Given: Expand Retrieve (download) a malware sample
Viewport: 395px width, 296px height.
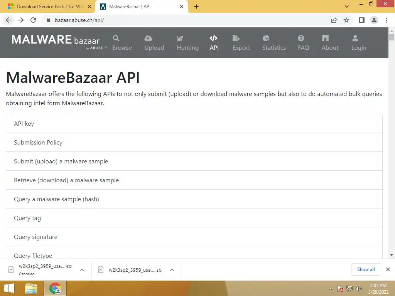Looking at the screenshot, I should pyautogui.click(x=194, y=180).
